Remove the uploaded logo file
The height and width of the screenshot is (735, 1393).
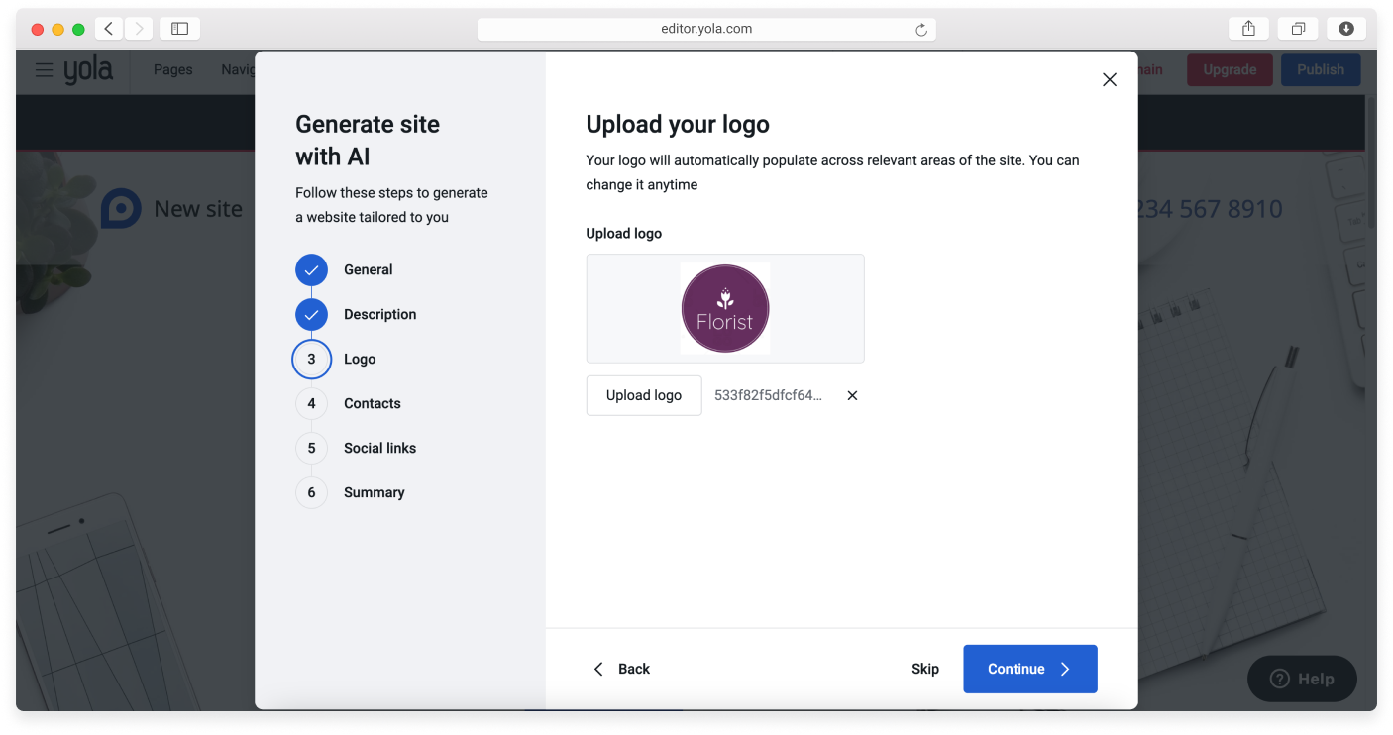point(852,395)
